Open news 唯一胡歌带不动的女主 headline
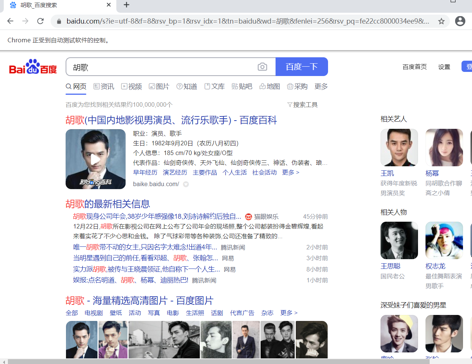The width and height of the screenshot is (472, 364). (145, 247)
